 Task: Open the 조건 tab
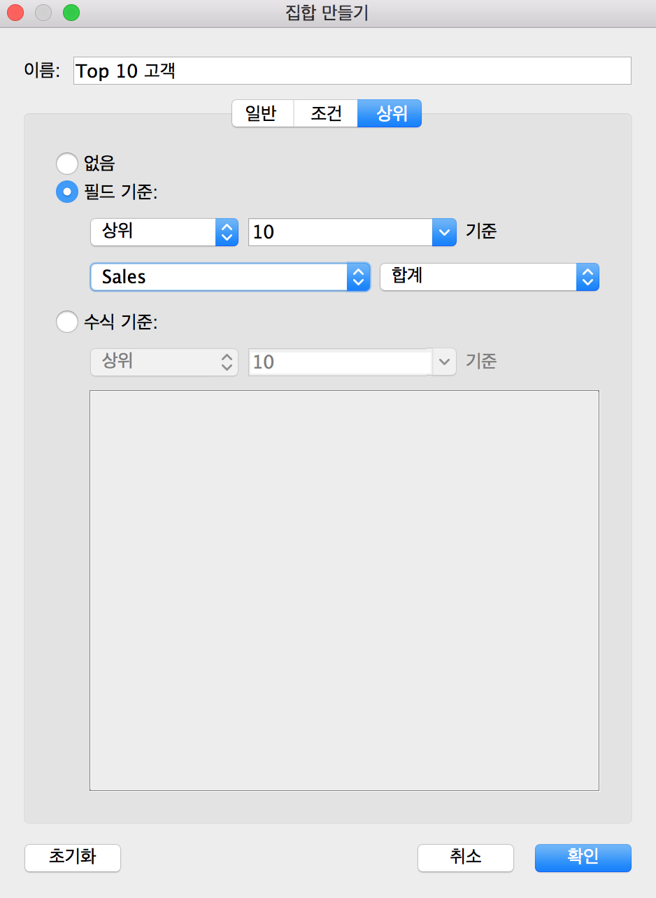click(325, 113)
